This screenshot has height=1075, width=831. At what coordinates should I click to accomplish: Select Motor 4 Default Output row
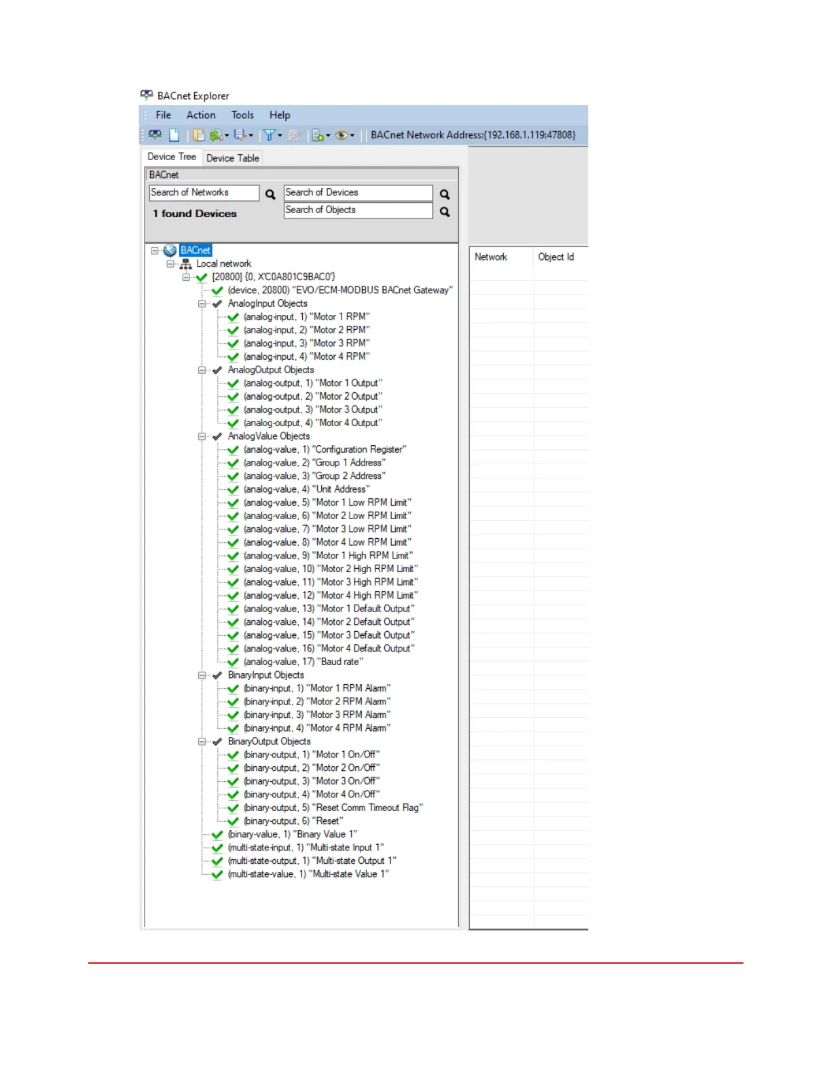329,649
